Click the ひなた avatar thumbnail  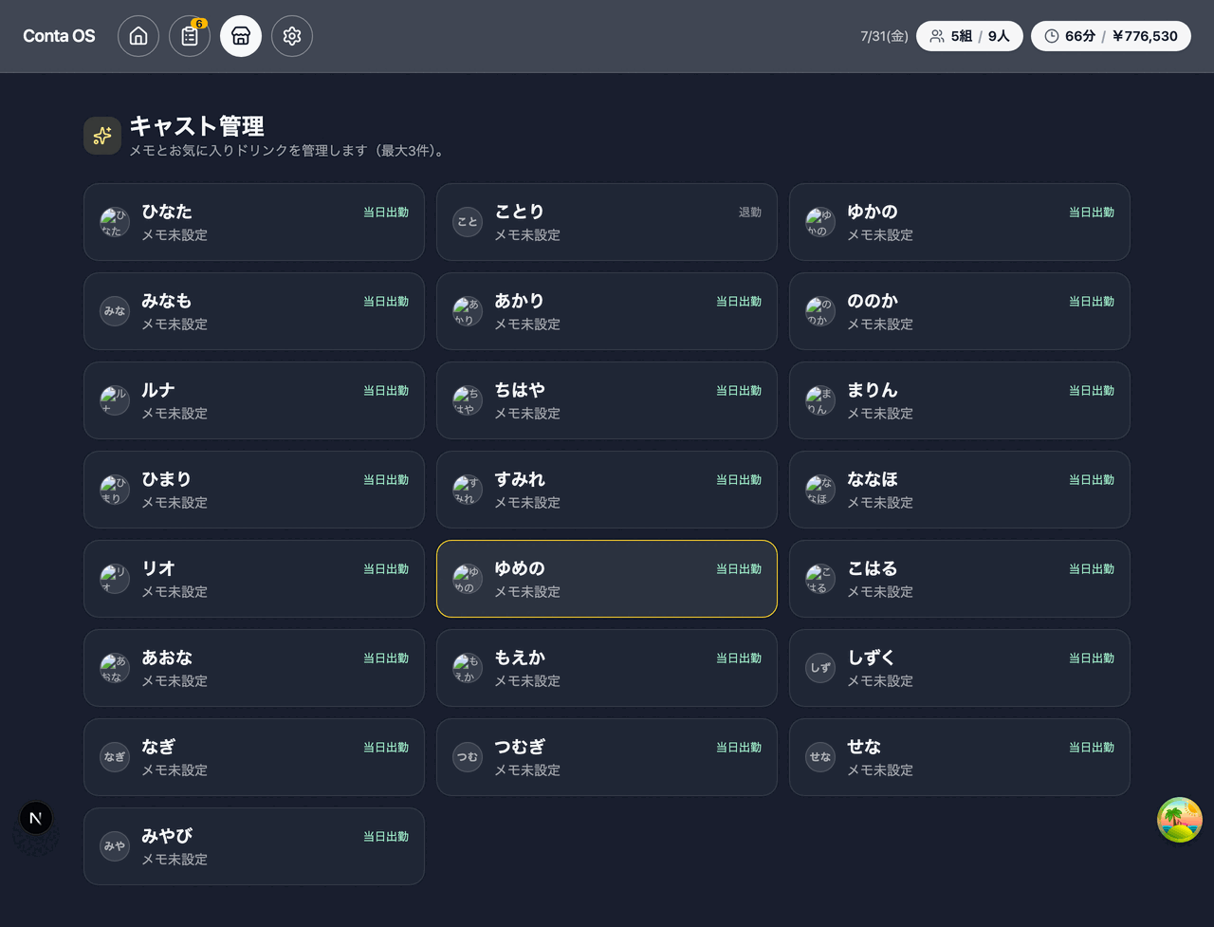tap(115, 222)
